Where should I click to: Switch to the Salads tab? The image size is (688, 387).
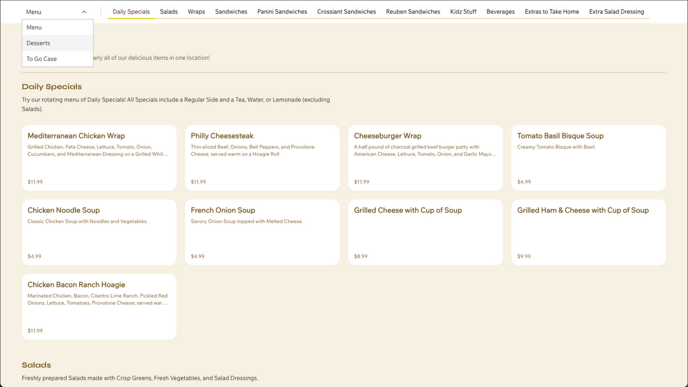[x=169, y=11]
